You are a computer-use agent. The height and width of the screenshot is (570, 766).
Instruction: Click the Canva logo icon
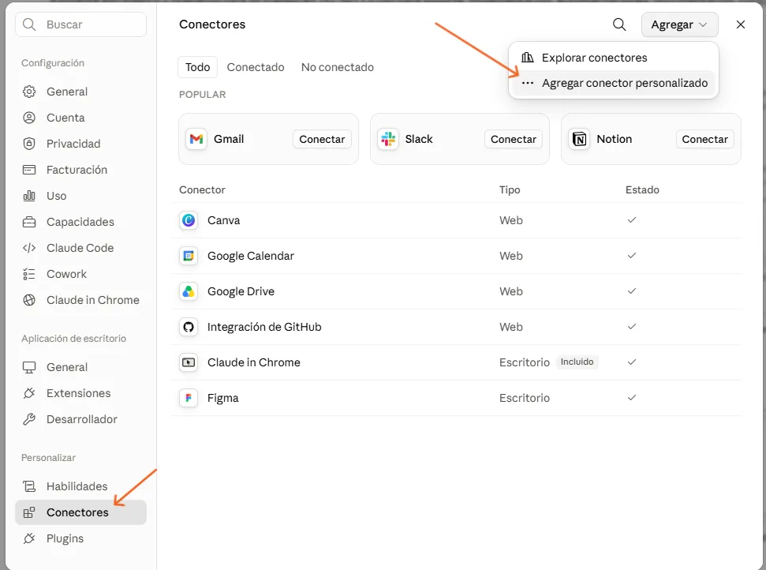point(189,220)
